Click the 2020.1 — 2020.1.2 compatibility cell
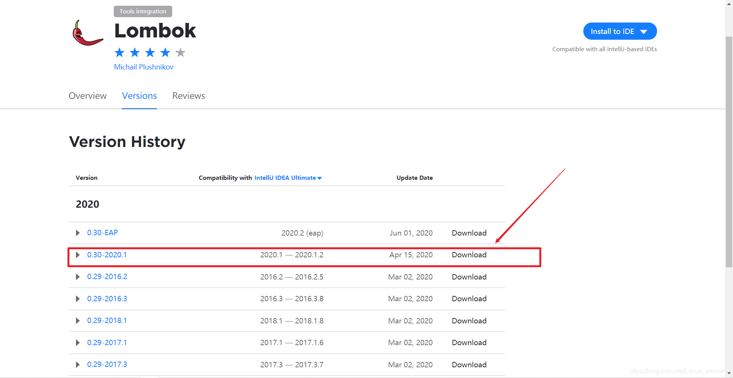Viewport: 733px width, 378px height. (292, 255)
